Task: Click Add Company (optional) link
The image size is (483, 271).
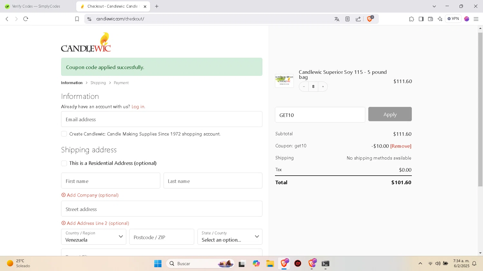Action: click(x=90, y=195)
